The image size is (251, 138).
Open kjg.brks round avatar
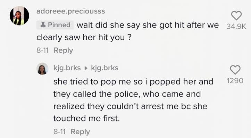[x=42, y=68]
